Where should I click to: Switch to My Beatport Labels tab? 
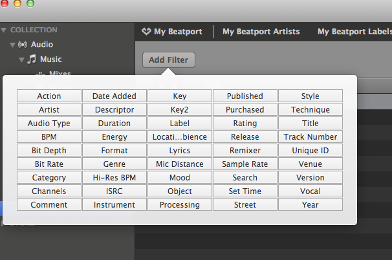coord(353,32)
